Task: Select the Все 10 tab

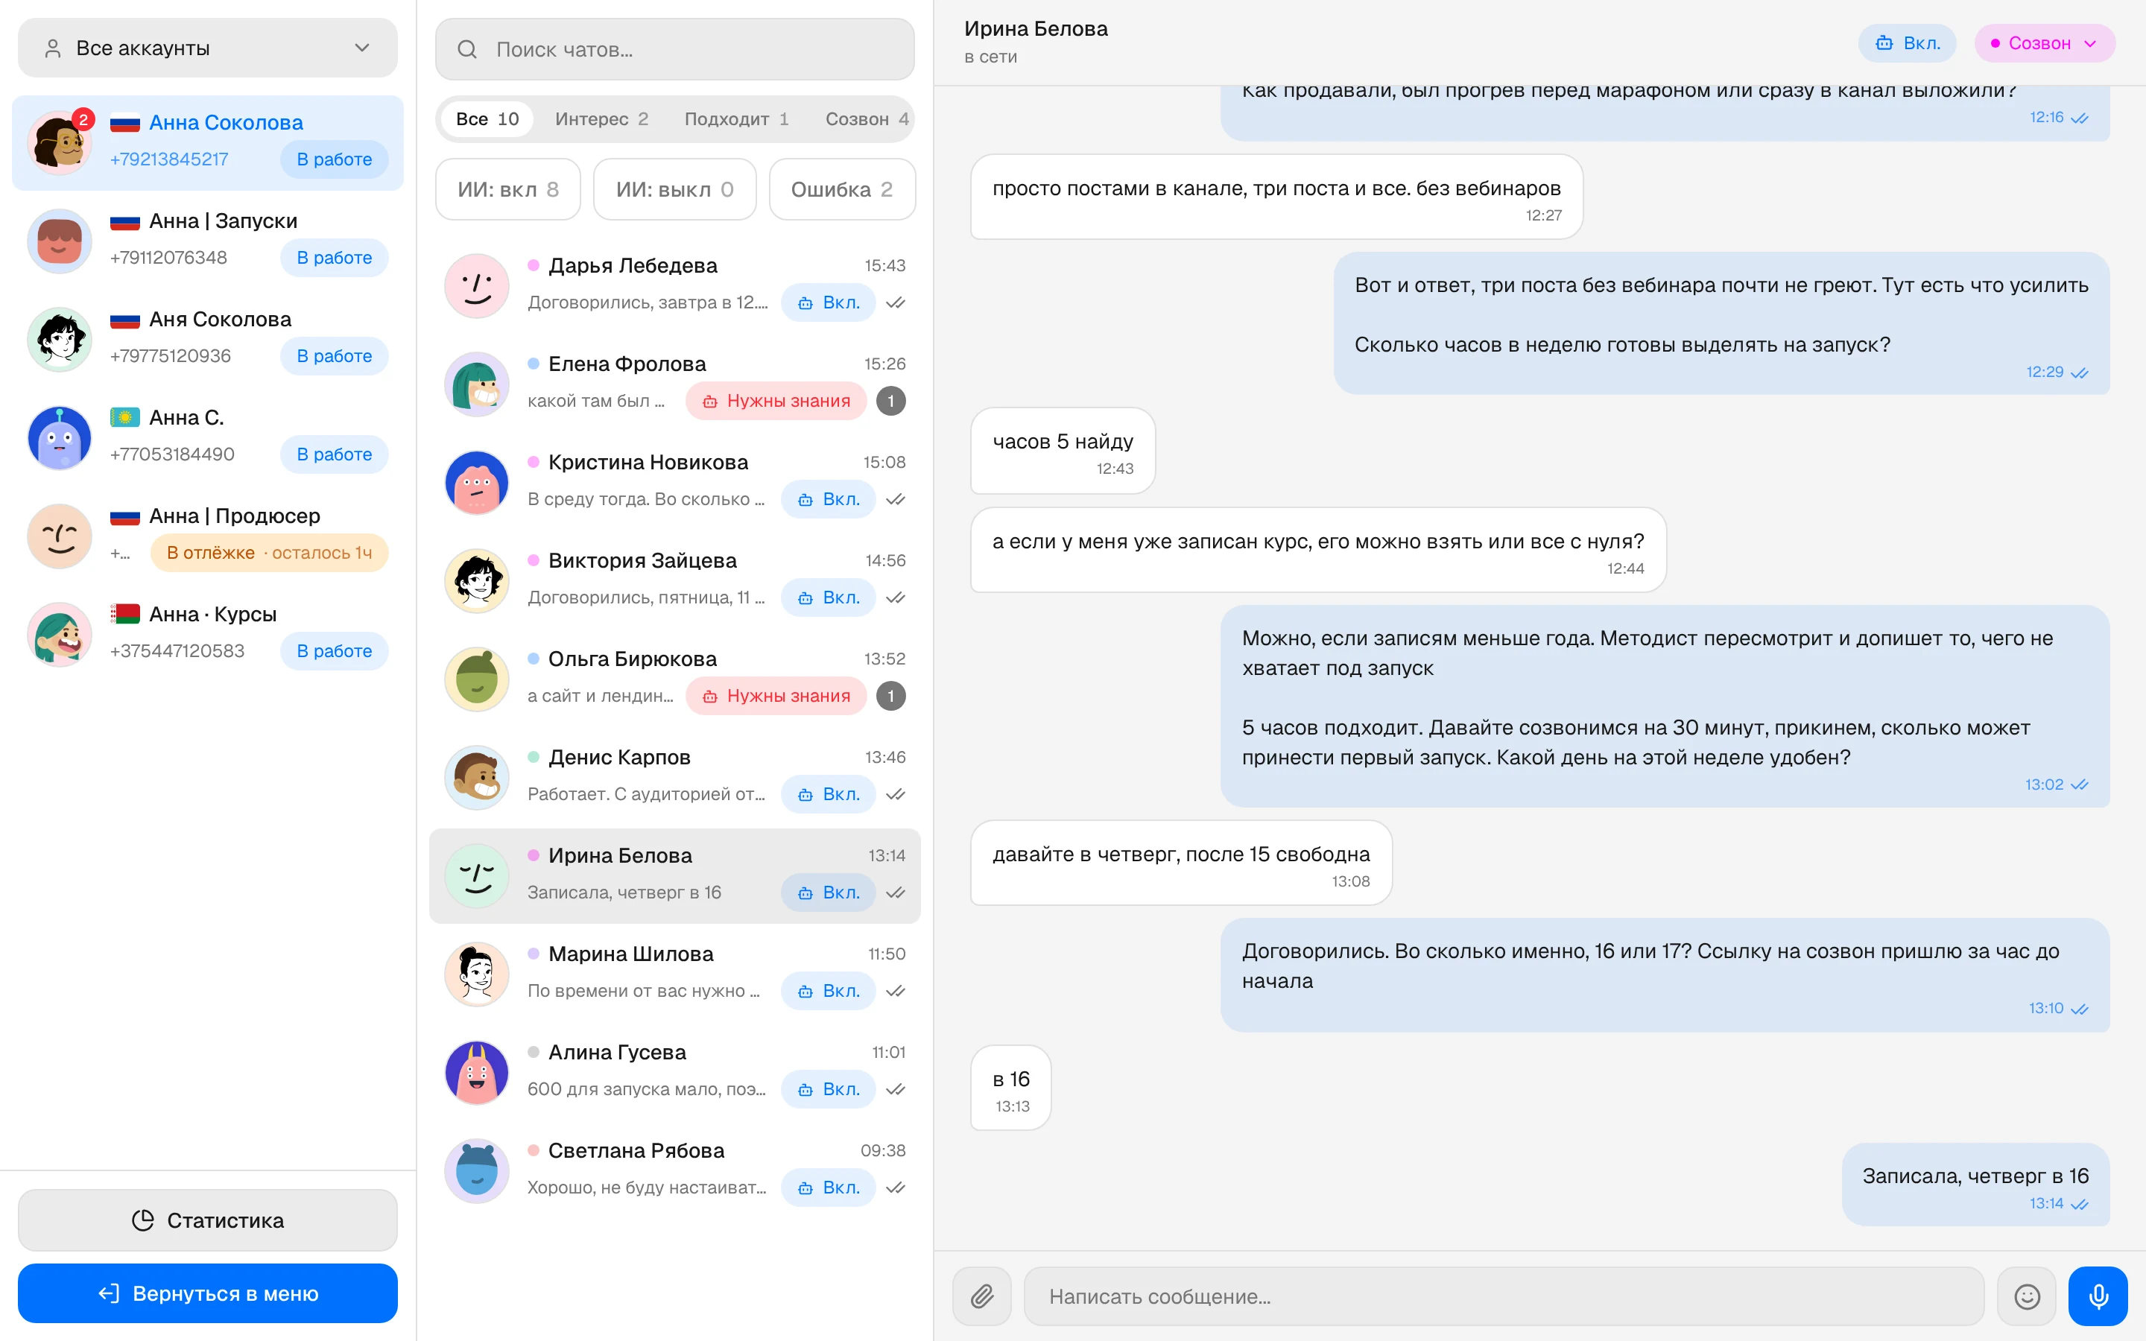Action: (x=487, y=119)
